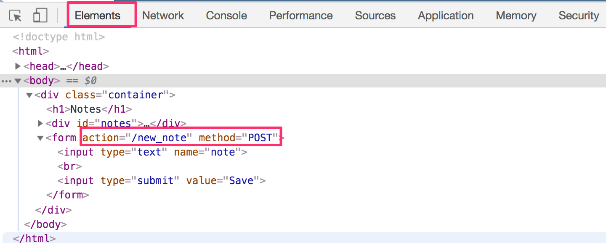This screenshot has height=243, width=606.
Task: Toggle the device toolbar icon
Action: 40,16
